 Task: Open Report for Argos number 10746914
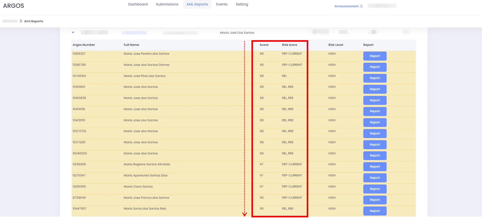point(375,78)
